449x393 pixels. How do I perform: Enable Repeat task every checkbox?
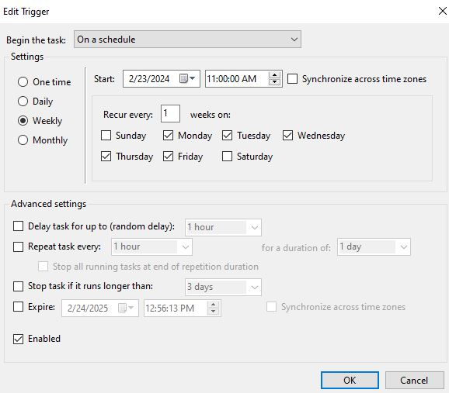(x=19, y=246)
